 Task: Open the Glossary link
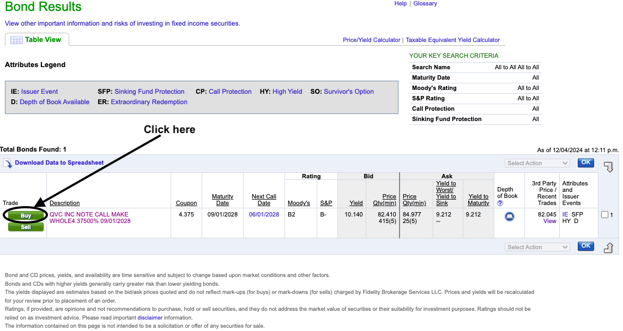pyautogui.click(x=425, y=4)
